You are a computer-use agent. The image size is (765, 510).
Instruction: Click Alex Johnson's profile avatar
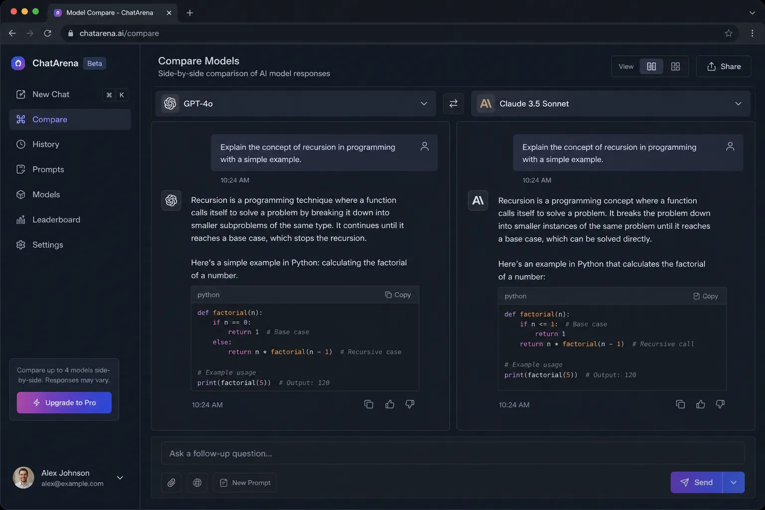(x=23, y=478)
